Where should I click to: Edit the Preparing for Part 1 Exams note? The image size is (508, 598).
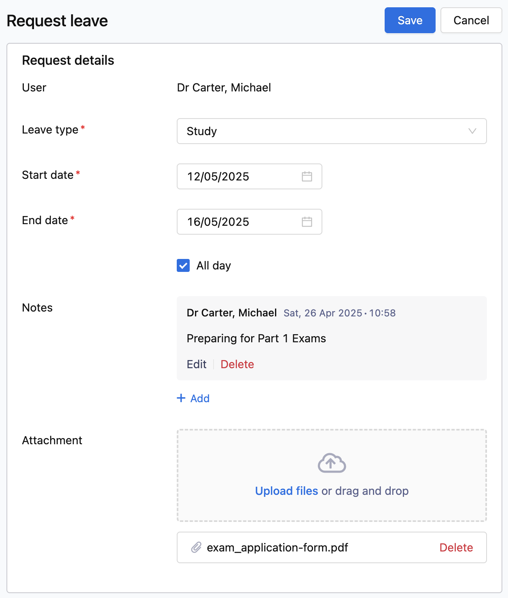click(x=197, y=364)
